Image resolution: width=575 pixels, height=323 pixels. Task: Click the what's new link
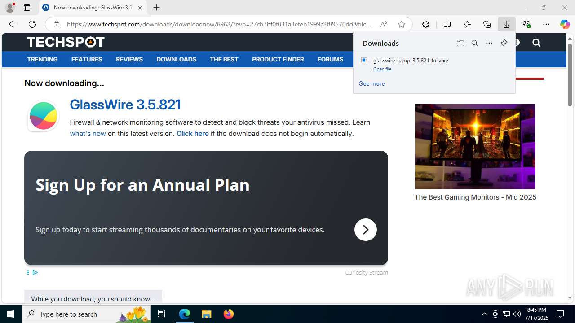(88, 134)
